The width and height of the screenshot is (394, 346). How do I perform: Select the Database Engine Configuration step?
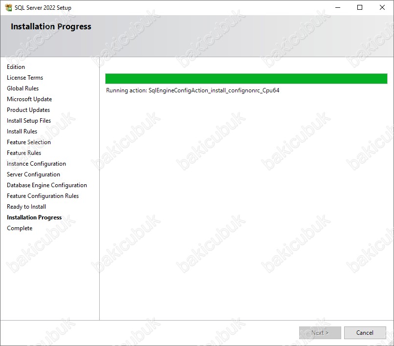click(x=47, y=185)
